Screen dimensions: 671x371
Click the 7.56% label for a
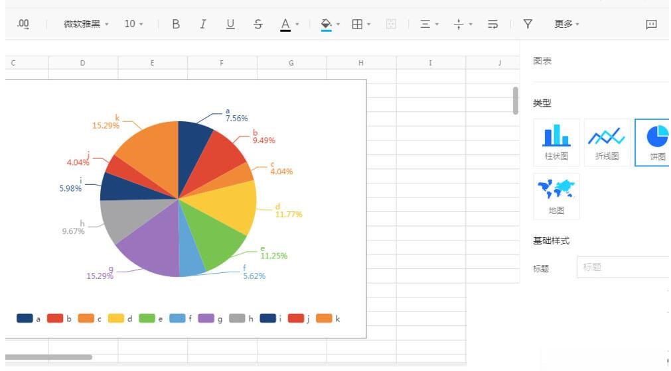237,119
